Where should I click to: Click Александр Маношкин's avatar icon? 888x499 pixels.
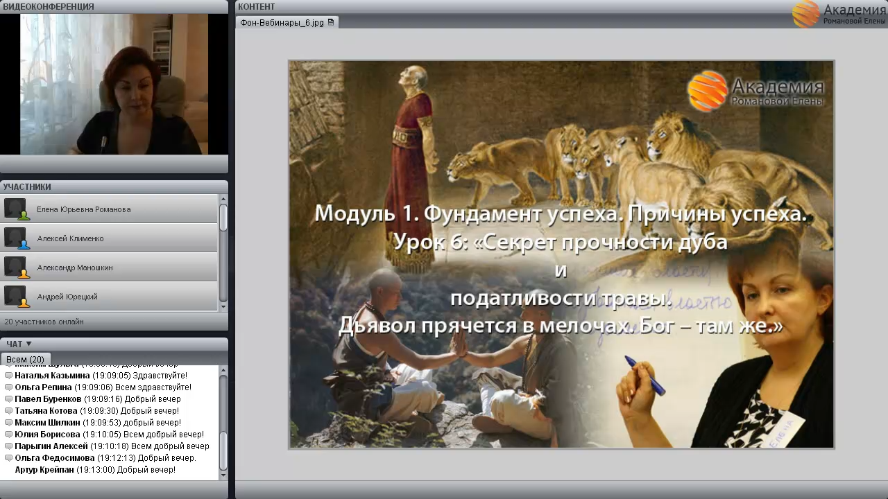15,267
